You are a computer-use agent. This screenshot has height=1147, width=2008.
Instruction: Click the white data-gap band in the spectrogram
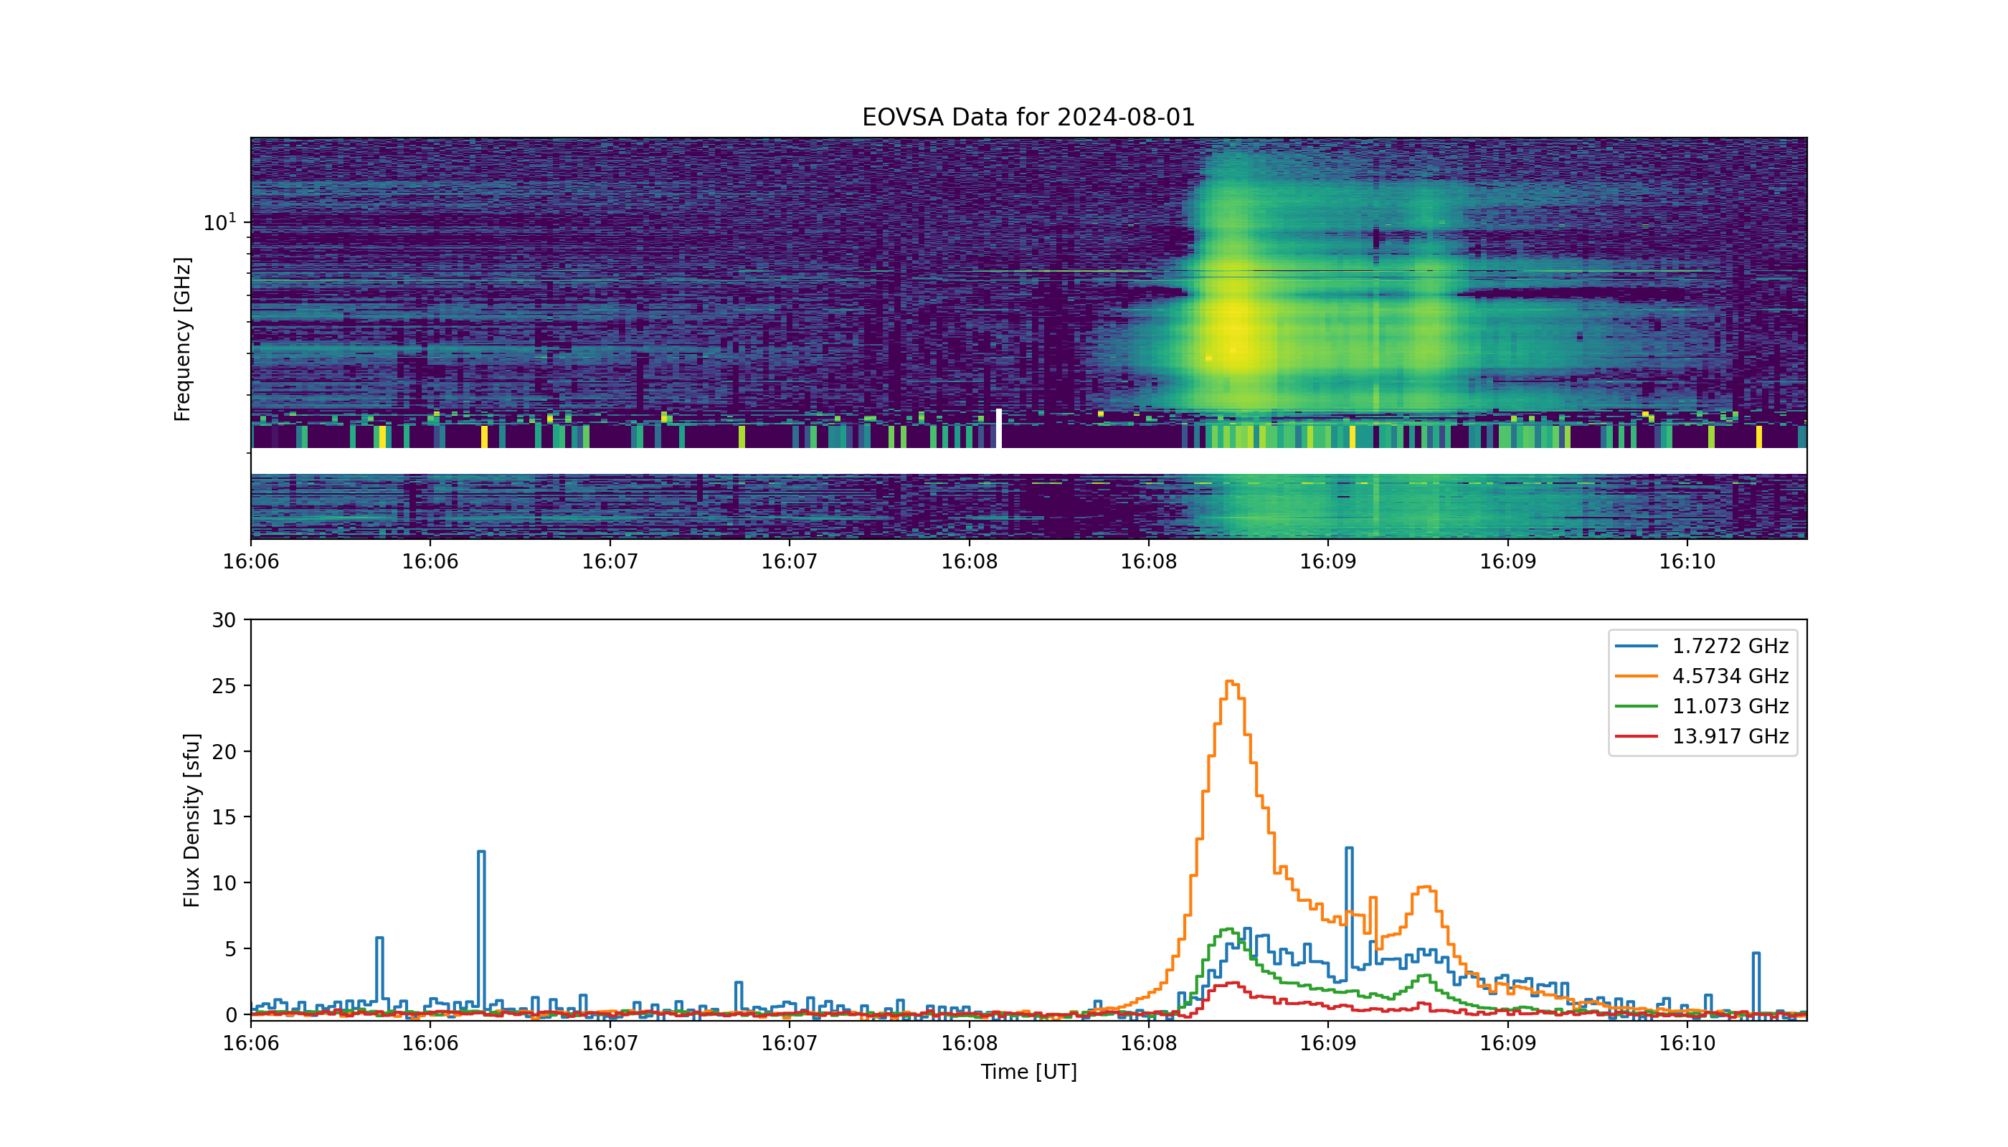[1028, 461]
